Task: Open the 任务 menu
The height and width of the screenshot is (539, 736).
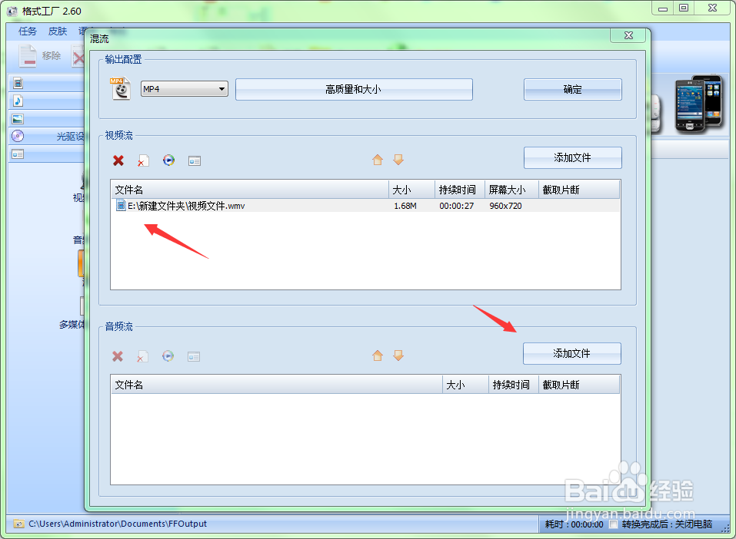Action: click(27, 31)
